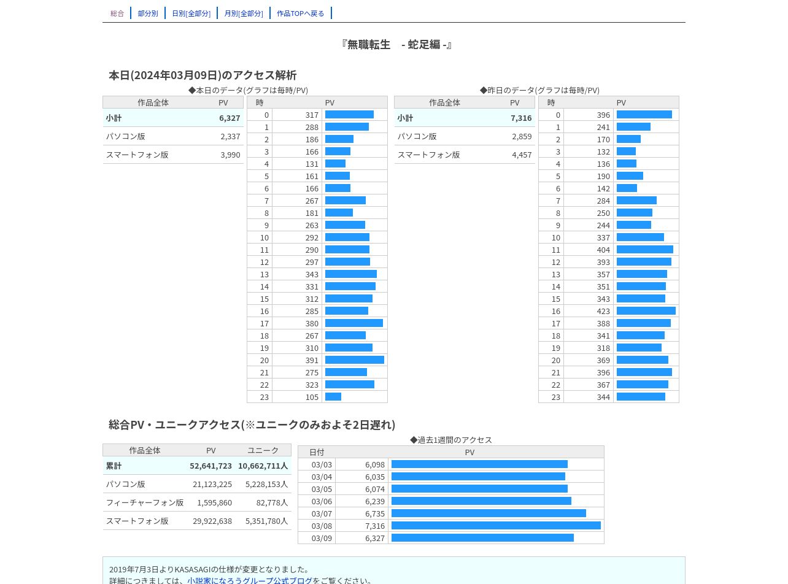Click cumulative パソコン版 PV 21,123,225
The width and height of the screenshot is (788, 584).
(x=212, y=484)
